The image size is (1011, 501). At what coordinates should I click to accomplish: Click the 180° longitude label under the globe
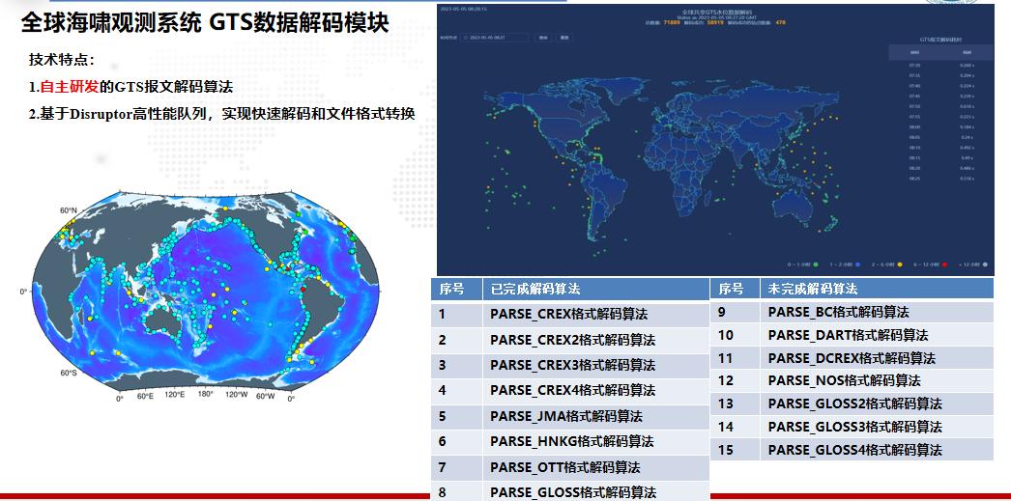pos(206,394)
